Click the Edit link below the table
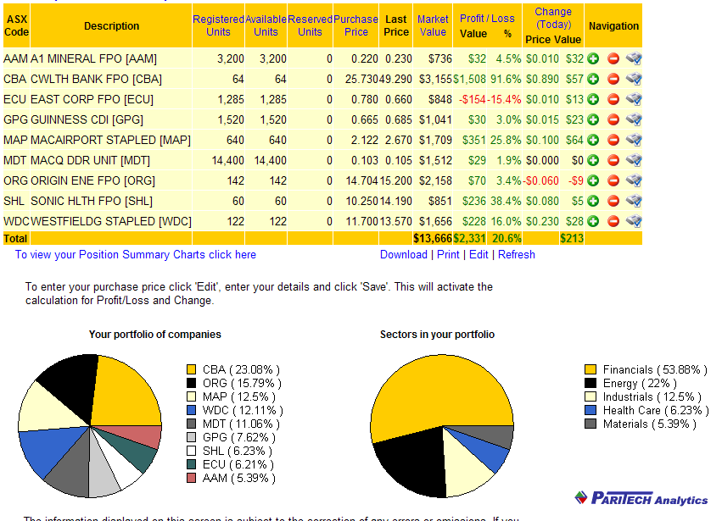 479,255
